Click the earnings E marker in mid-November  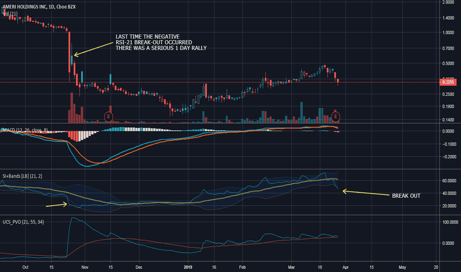[x=108, y=116]
